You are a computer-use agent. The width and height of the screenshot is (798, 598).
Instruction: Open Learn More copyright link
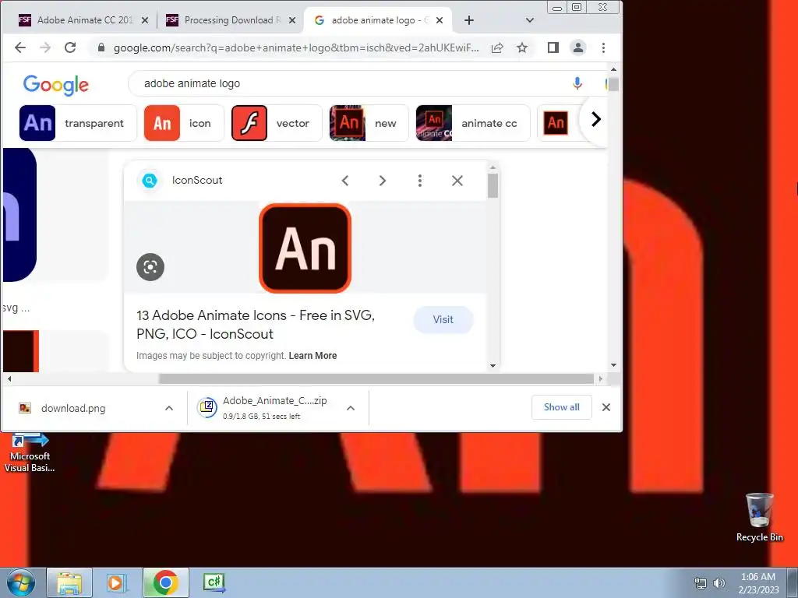tap(312, 355)
